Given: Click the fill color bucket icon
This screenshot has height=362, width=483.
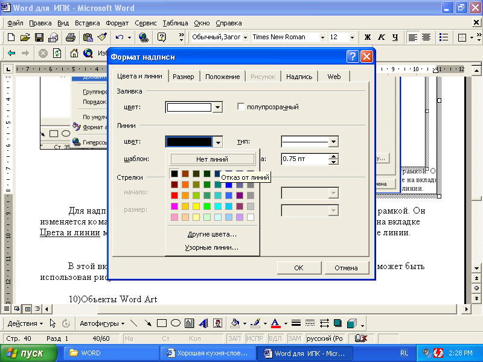Looking at the screenshot, I should click(235, 323).
